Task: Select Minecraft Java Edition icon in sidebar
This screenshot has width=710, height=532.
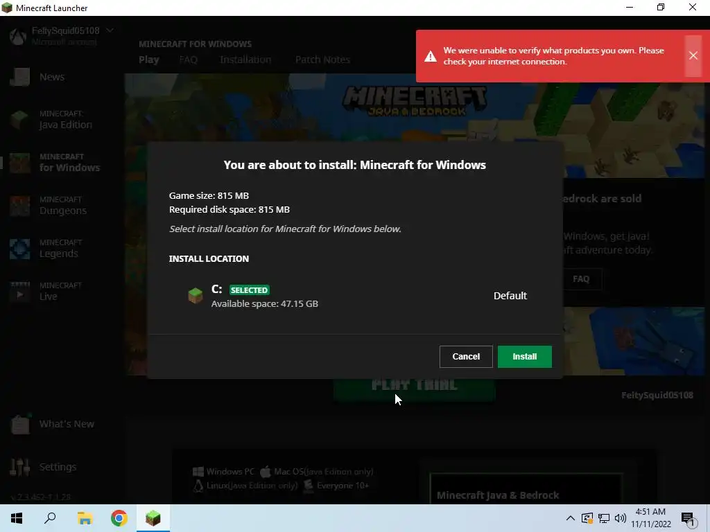Action: [x=20, y=120]
